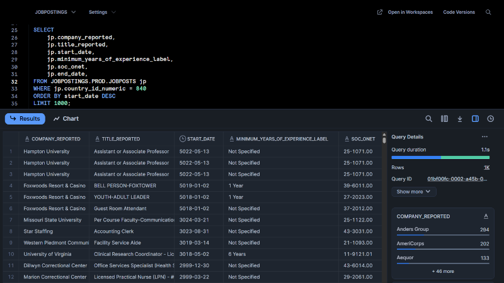Click the Aequor company entry
504x283 pixels.
pos(443,258)
